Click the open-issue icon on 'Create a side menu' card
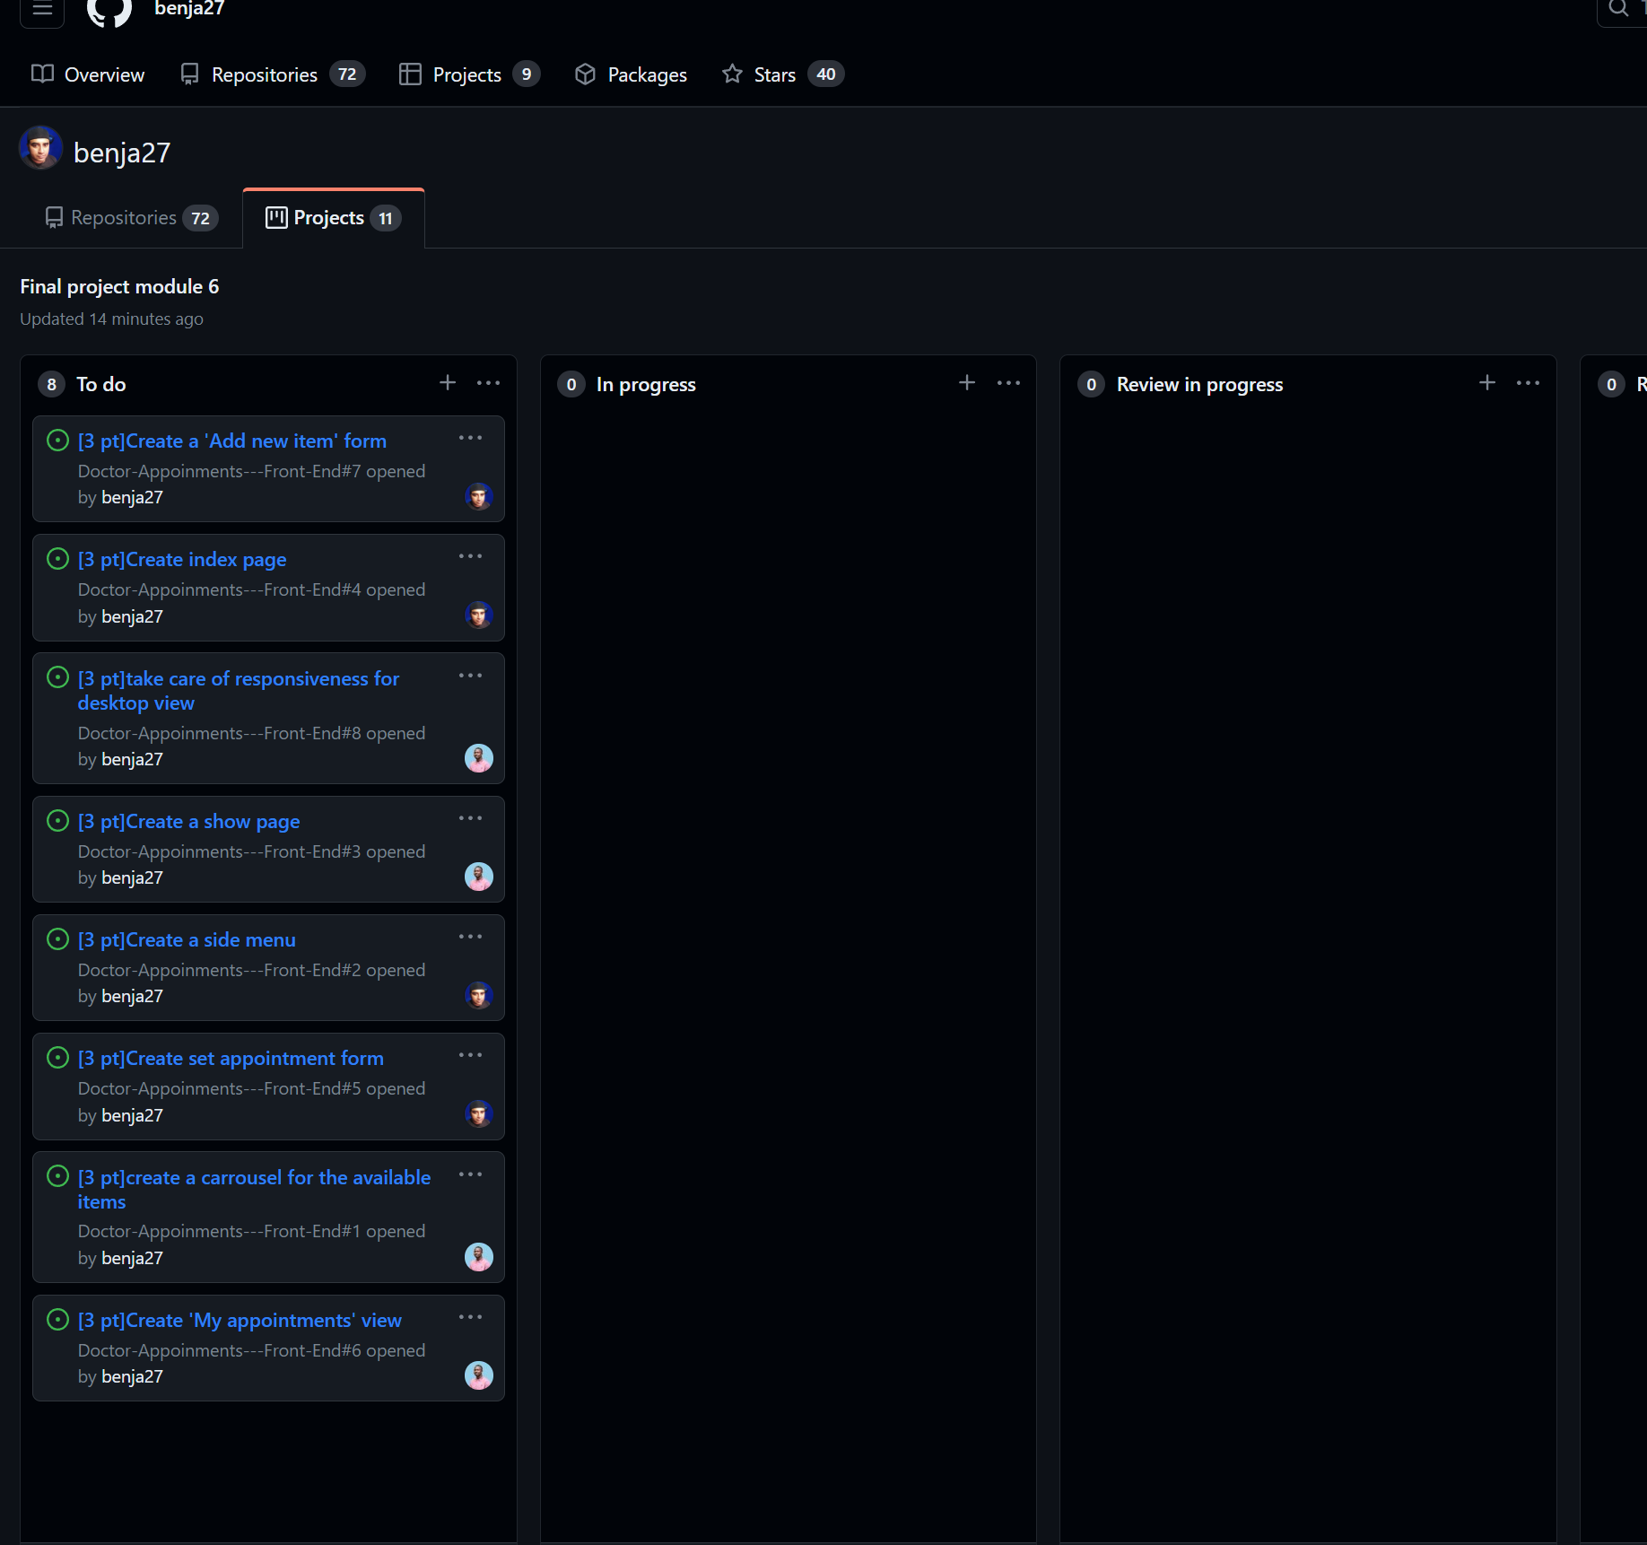The image size is (1647, 1545). [x=57, y=938]
